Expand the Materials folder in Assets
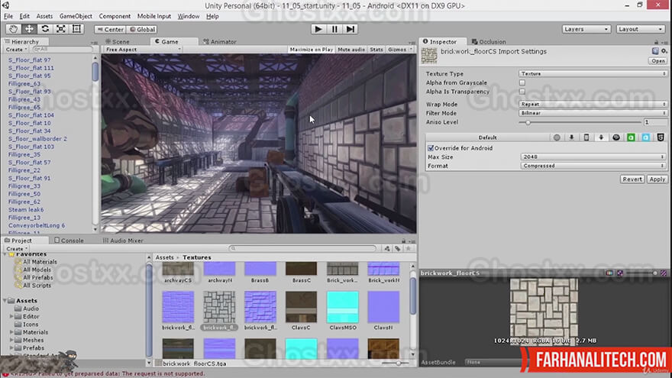This screenshot has width=672, height=378. 11,332
